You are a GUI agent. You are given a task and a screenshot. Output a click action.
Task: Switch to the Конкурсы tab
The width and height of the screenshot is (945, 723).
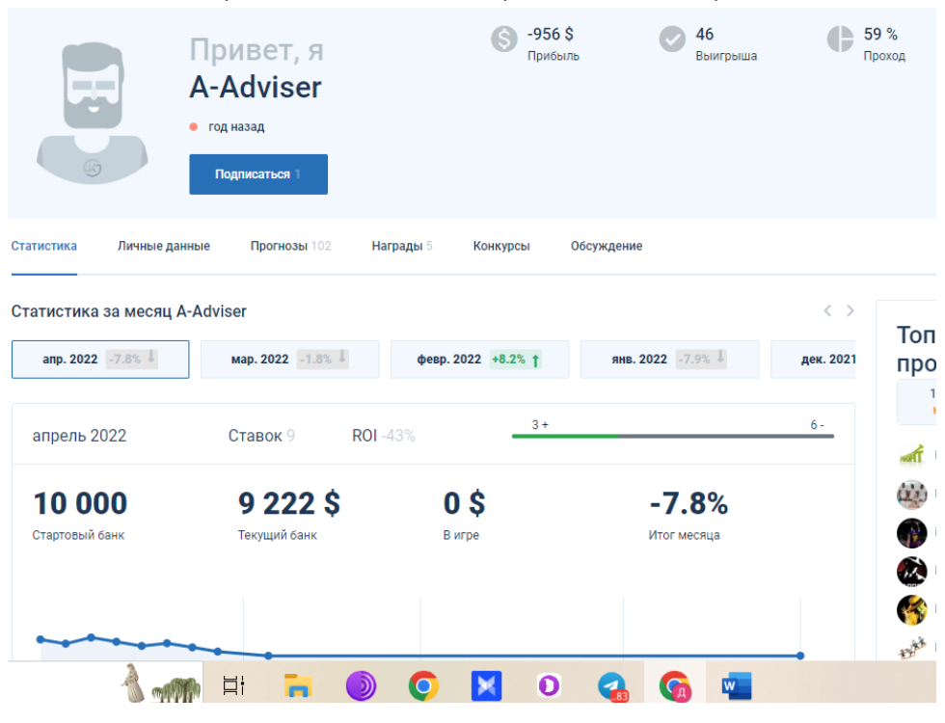pyautogui.click(x=501, y=246)
